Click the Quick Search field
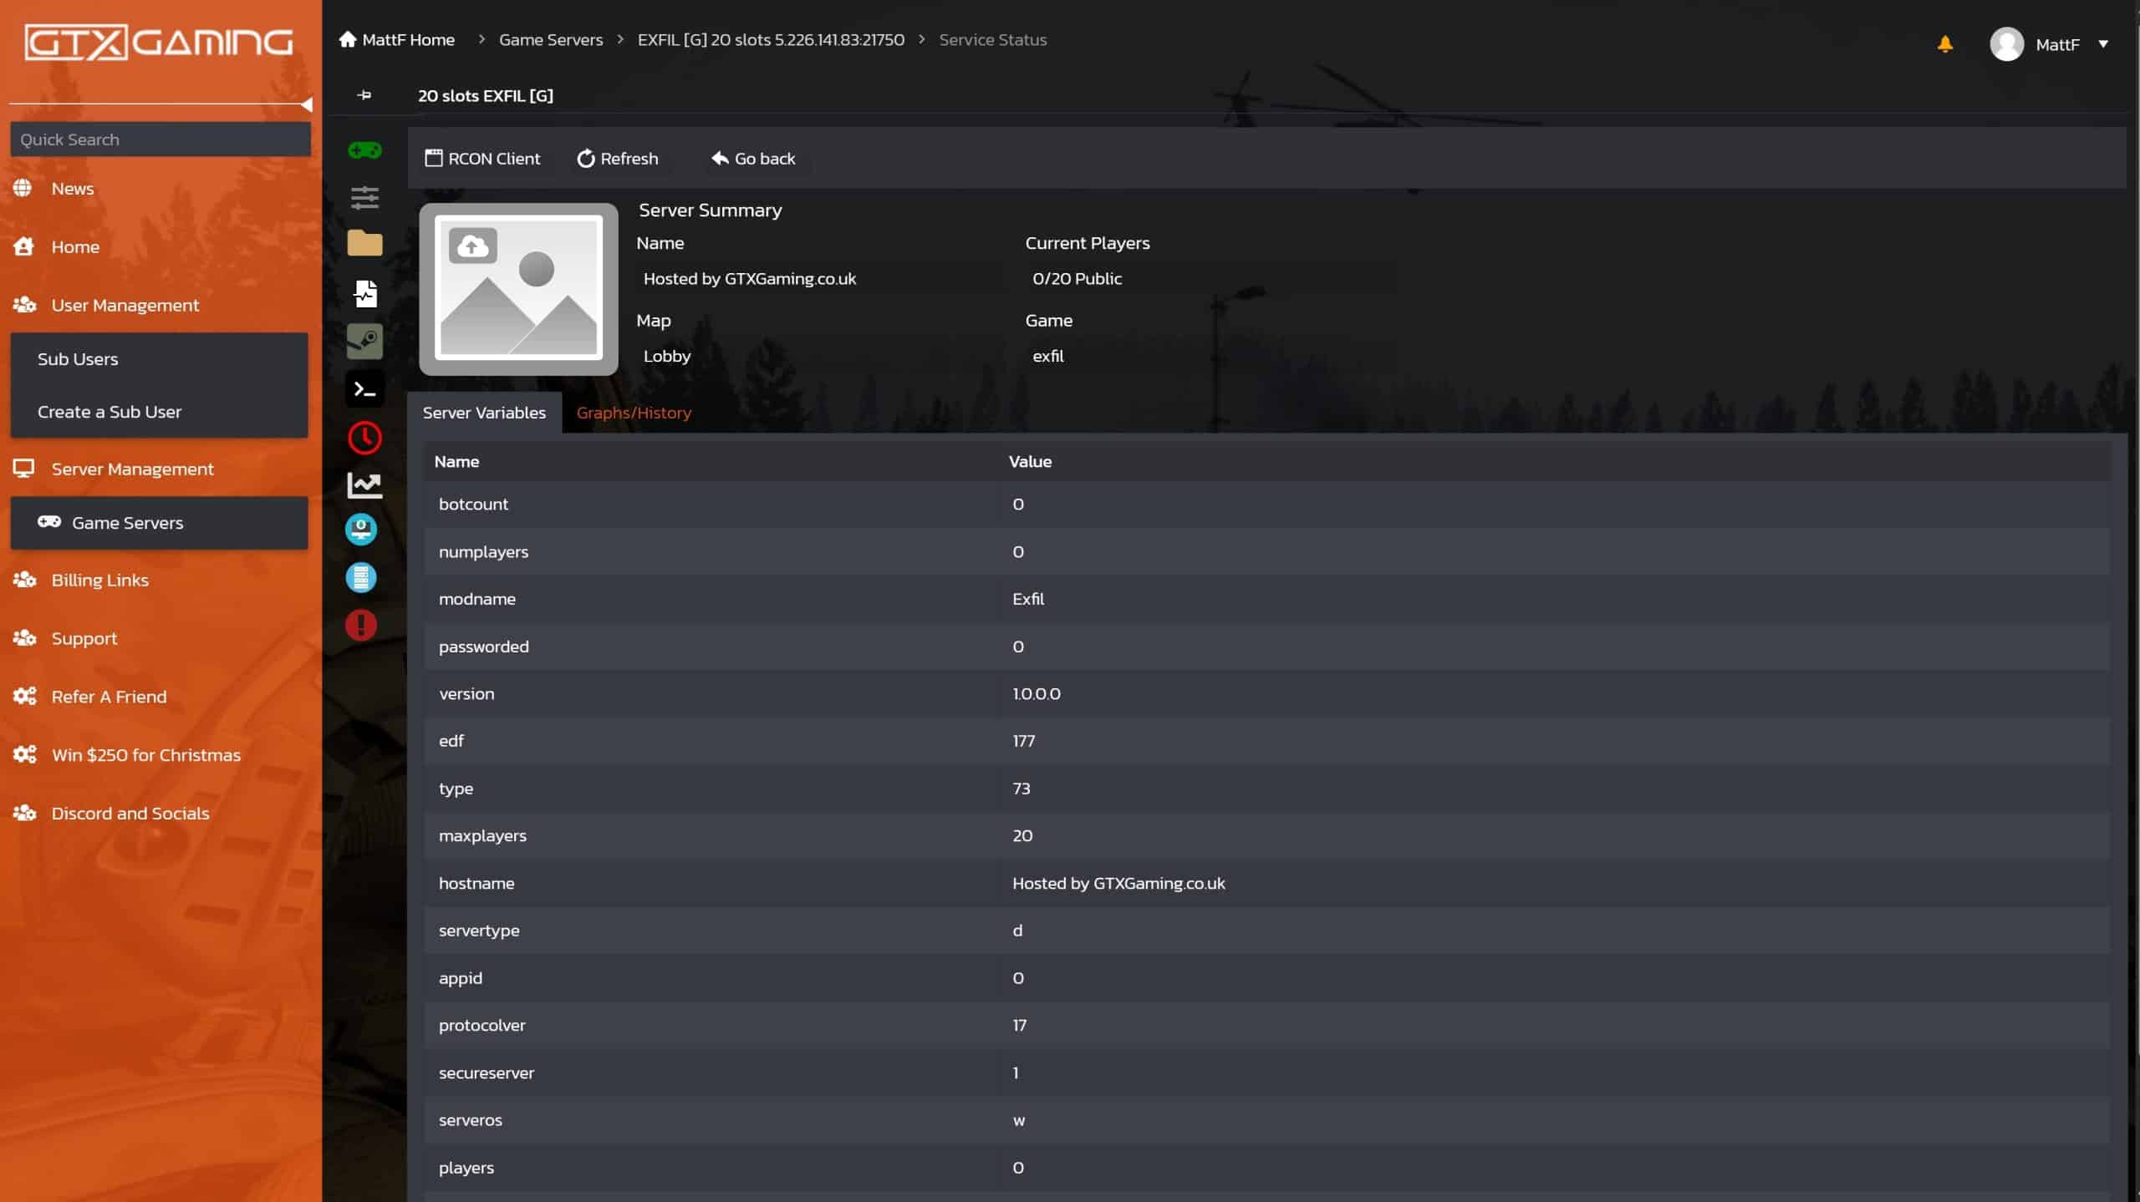Image resolution: width=2140 pixels, height=1202 pixels. (x=160, y=139)
